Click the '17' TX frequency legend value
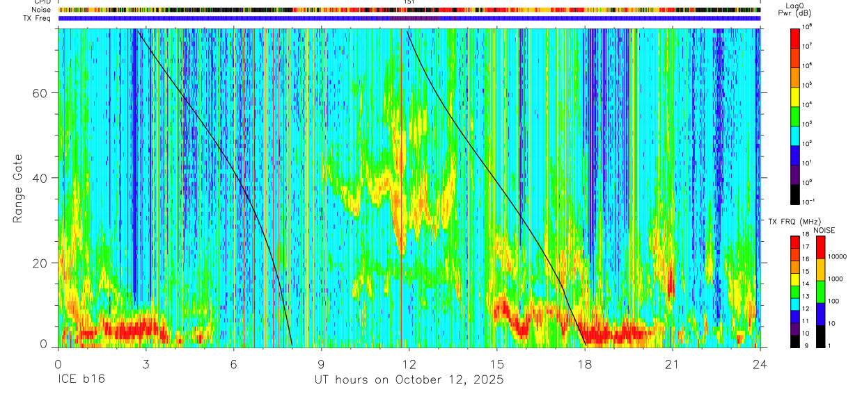855x394 pixels. 806,247
